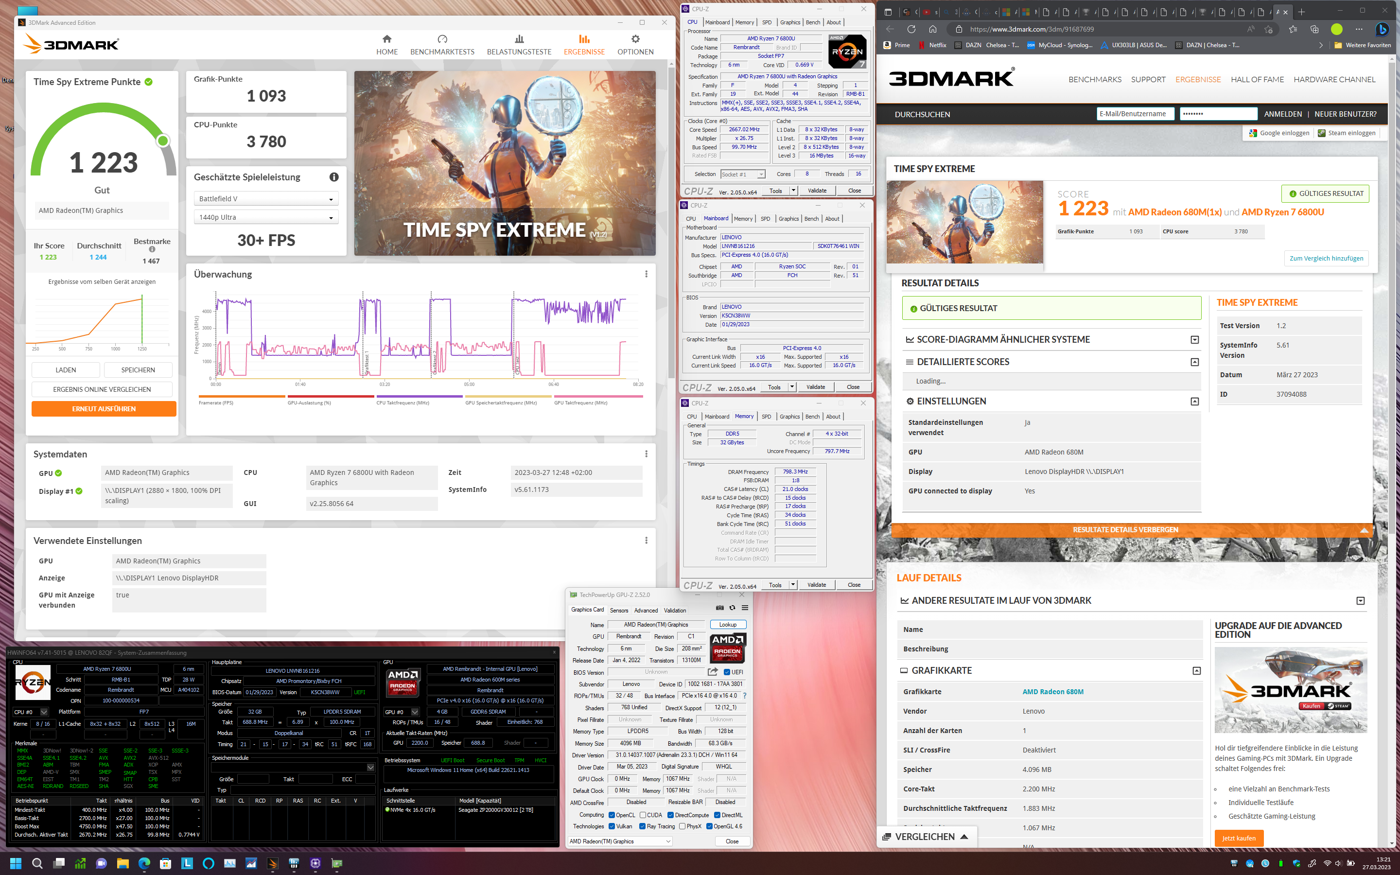
Task: Click the E-Mail/Benutzername login field
Action: (x=1135, y=114)
